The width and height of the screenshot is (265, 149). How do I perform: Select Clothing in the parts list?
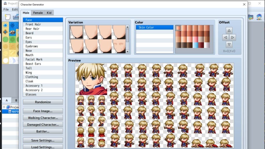pos(43,77)
